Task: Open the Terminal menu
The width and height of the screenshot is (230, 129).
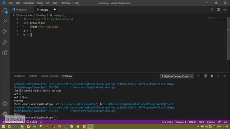Action: click(x=65, y=3)
